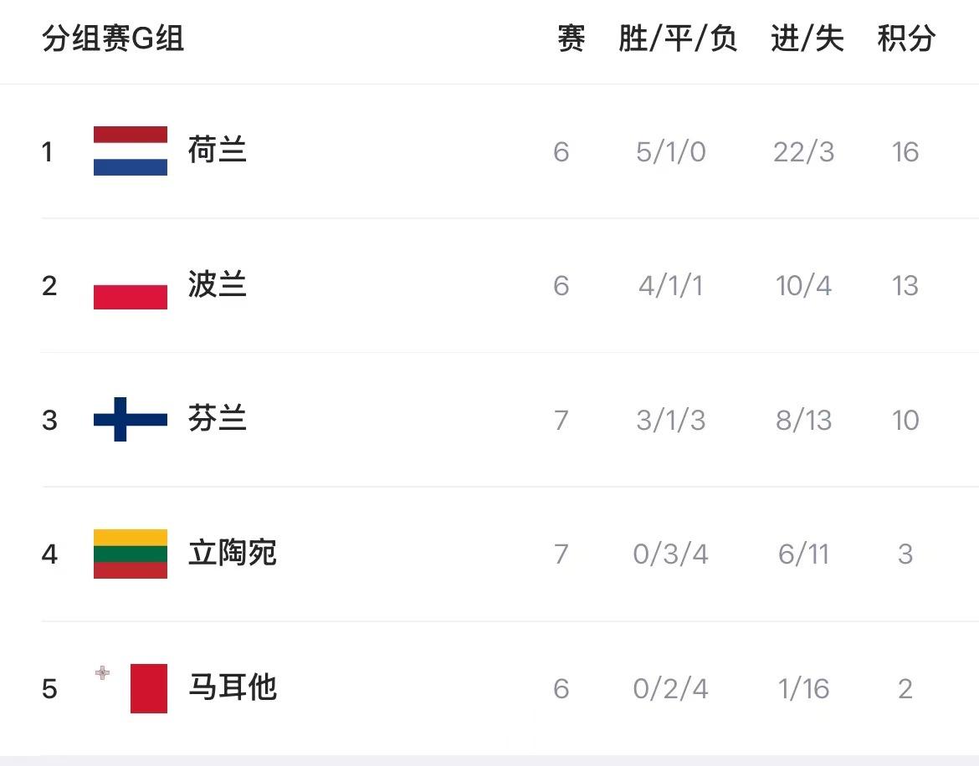Click the 积分 column header
This screenshot has height=766, width=979.
906,38
